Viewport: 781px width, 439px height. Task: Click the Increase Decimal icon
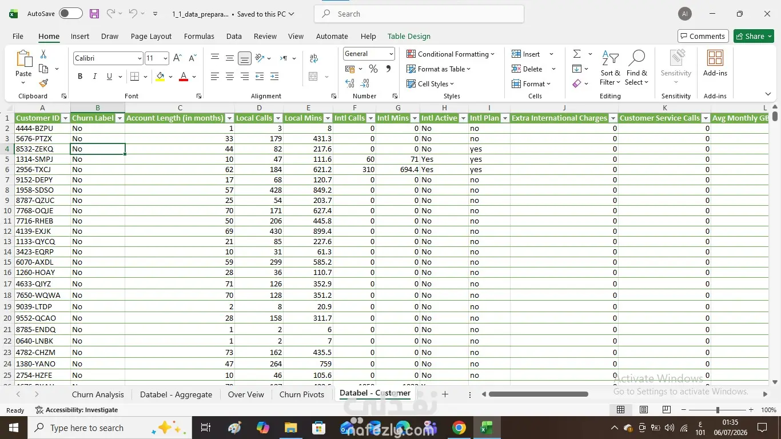coord(350,83)
